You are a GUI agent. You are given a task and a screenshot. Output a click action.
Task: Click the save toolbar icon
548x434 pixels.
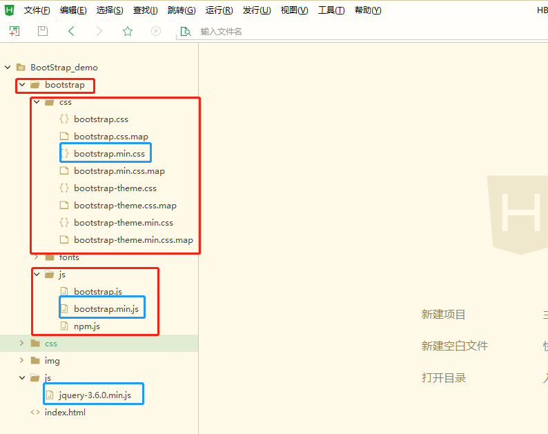click(x=43, y=31)
